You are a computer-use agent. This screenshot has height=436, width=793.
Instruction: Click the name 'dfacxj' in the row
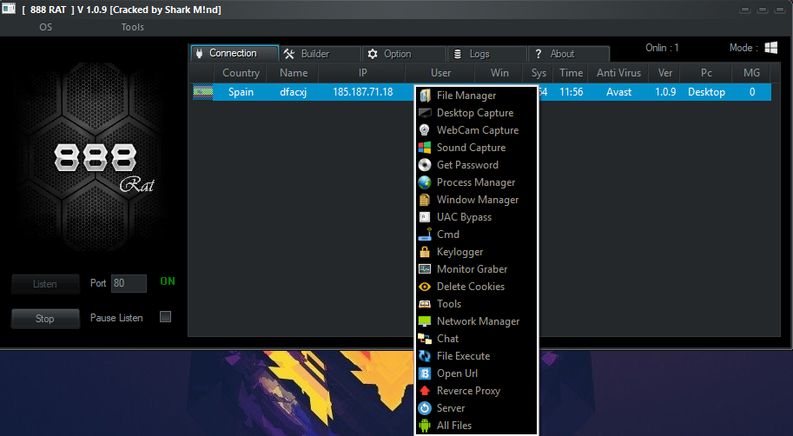[294, 92]
